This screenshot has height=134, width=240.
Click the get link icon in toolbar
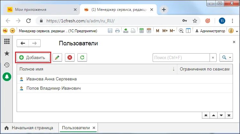click(126, 31)
